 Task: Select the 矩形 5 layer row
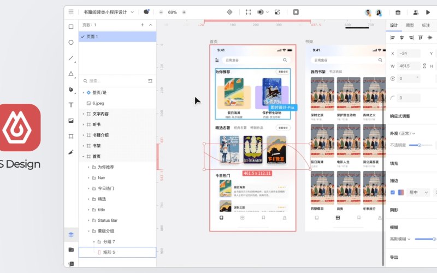[117, 252]
